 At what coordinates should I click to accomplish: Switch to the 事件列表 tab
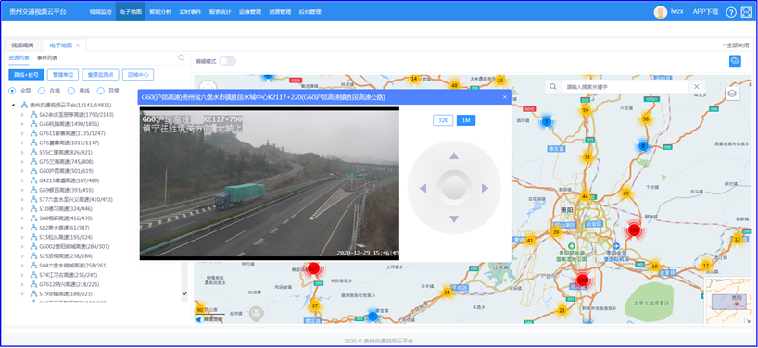point(47,58)
